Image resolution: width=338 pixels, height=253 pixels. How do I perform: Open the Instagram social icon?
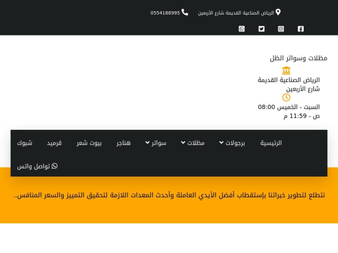pyautogui.click(x=281, y=29)
